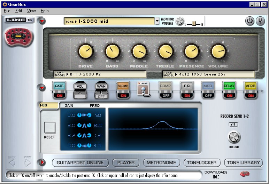
Task: Click the EQ RESET button
Action: (x=49, y=127)
